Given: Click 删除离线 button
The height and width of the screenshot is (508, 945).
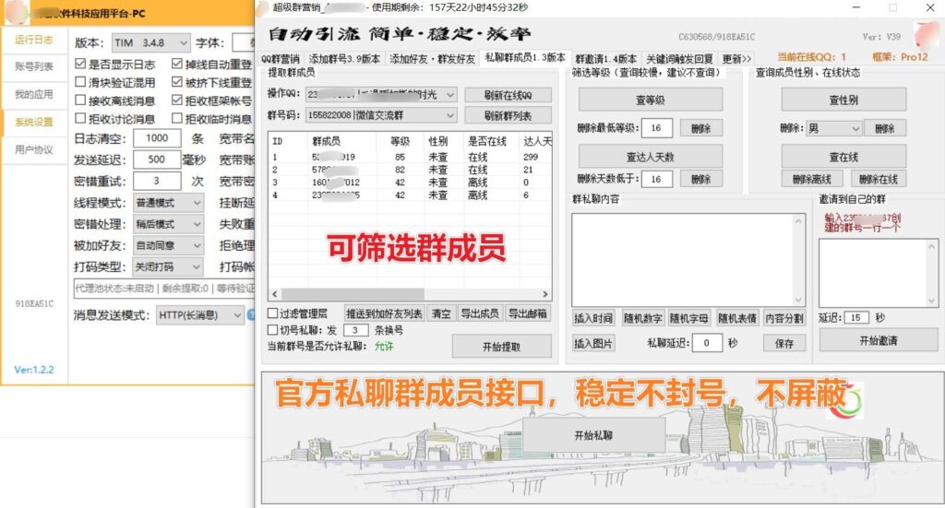Looking at the screenshot, I should click(x=812, y=179).
